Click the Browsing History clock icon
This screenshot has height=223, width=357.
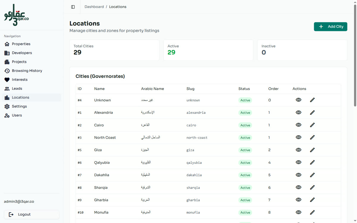tap(7, 71)
